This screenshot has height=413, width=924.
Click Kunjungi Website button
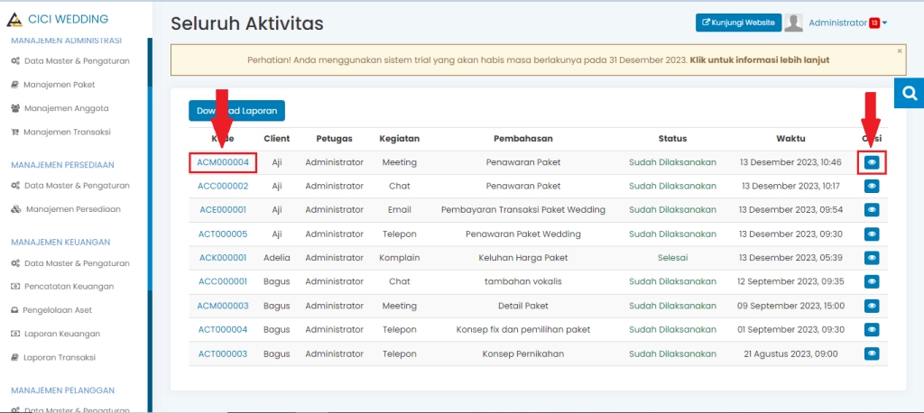(737, 23)
